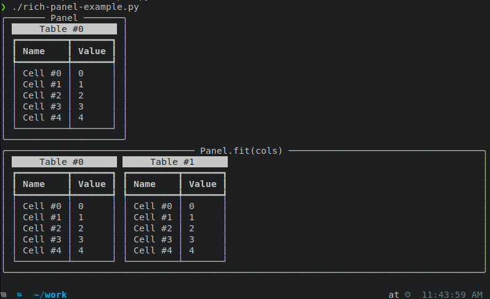This screenshot has width=490, height=299.
Task: Select Cell #4 in Table #1
Action: click(153, 250)
